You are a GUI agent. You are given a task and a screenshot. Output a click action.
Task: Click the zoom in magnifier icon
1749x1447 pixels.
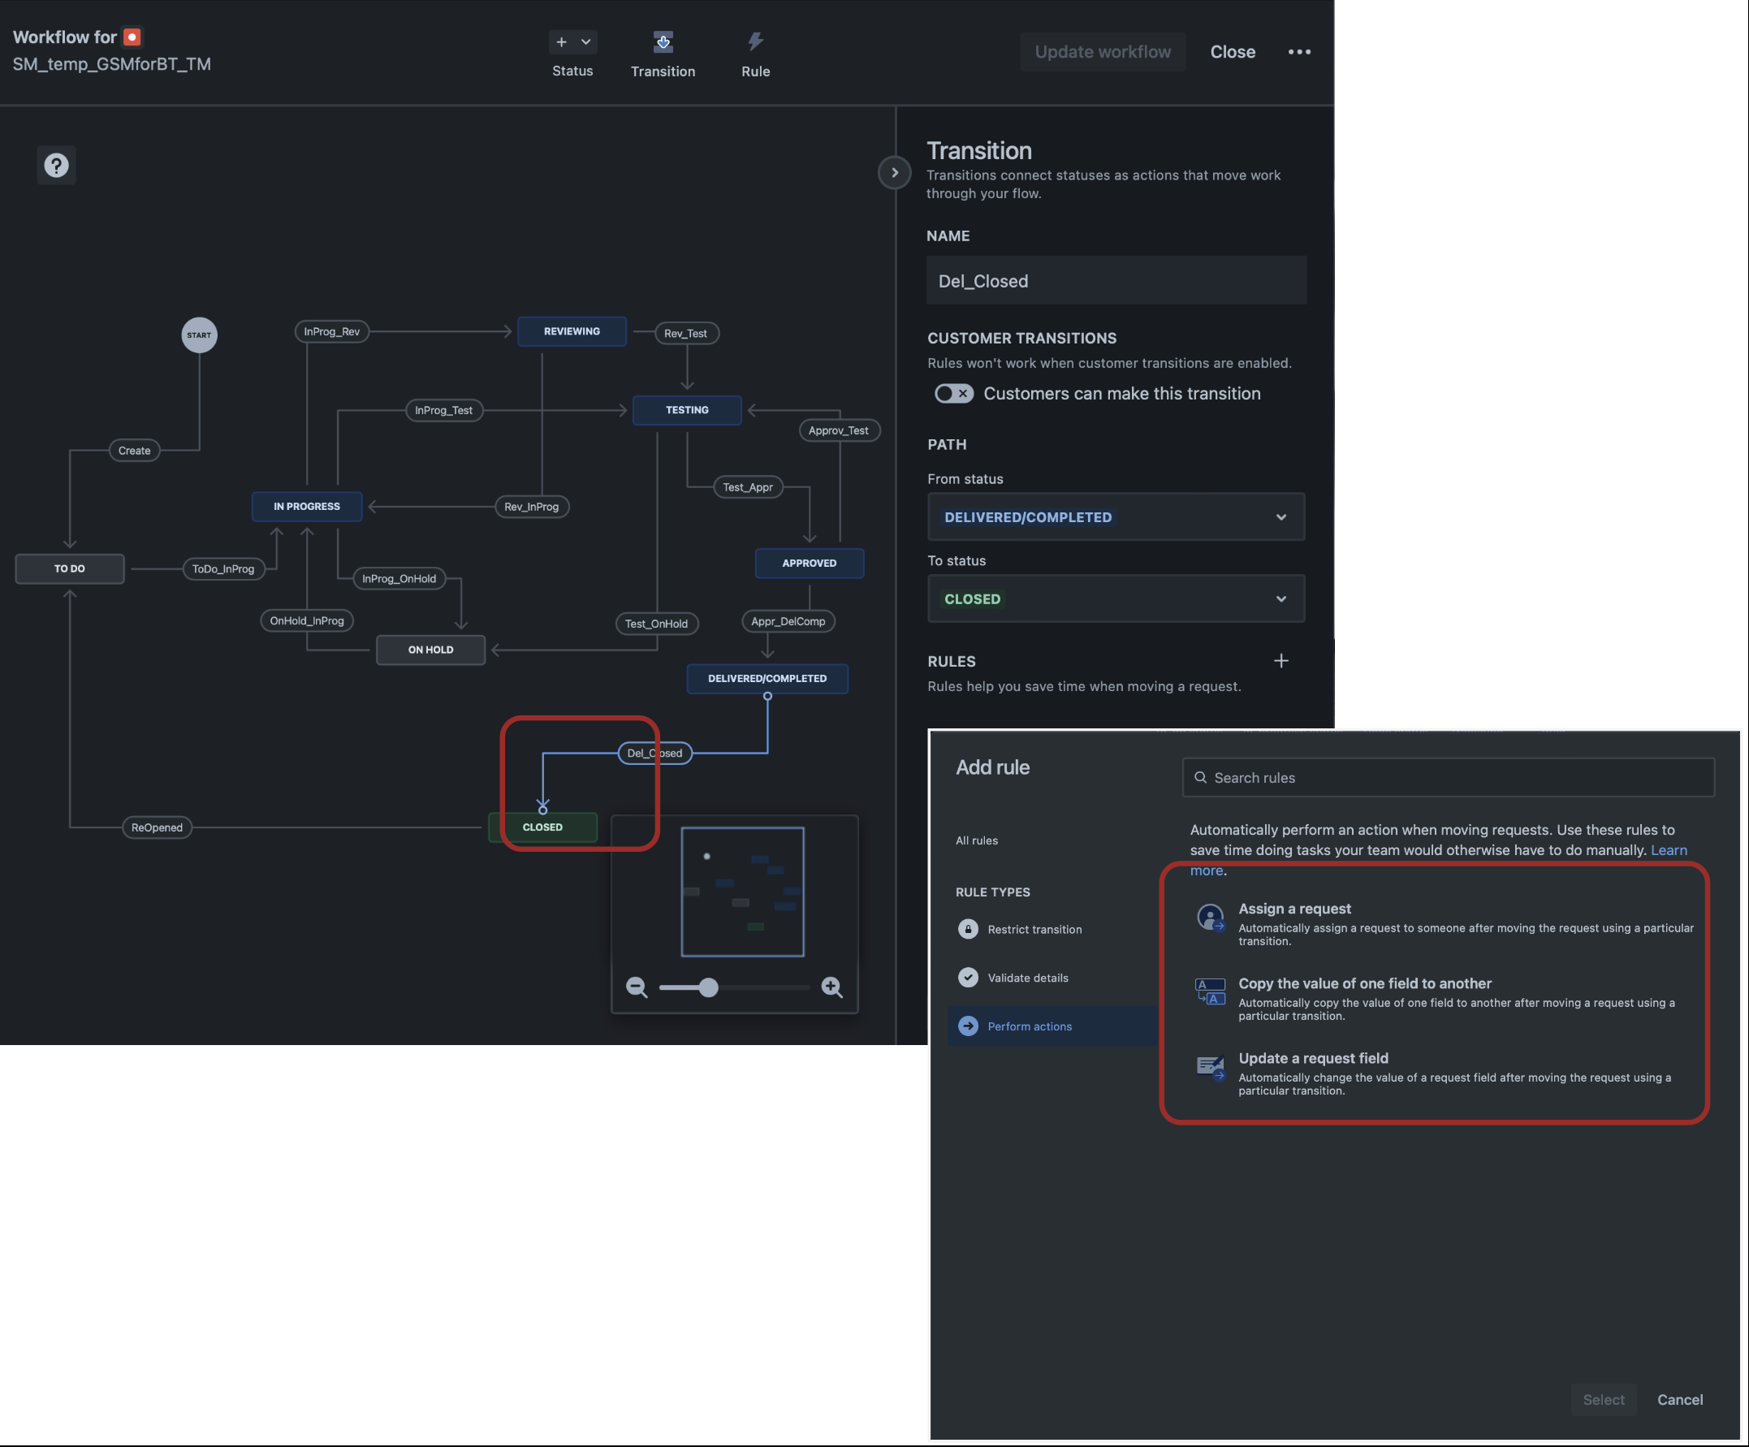[x=831, y=987]
